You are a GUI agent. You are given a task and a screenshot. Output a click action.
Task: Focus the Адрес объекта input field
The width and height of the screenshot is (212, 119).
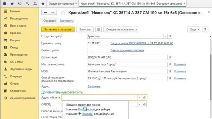[x=99, y=98]
